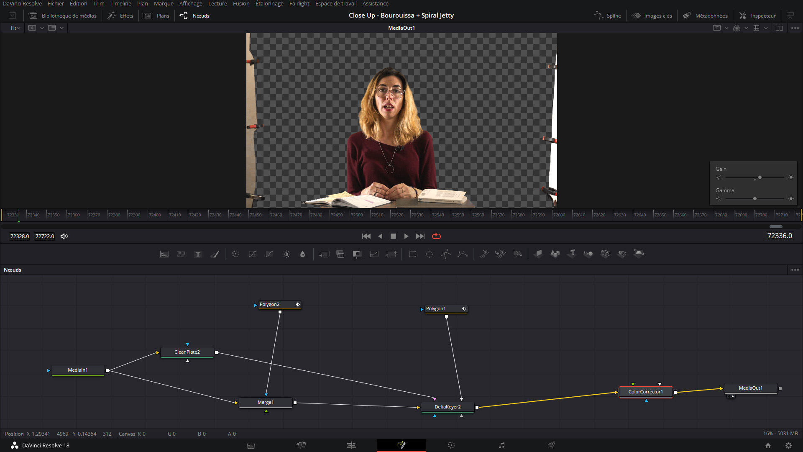Viewport: 803px width, 452px height.
Task: Add a BSpline mask tool
Action: tap(463, 254)
